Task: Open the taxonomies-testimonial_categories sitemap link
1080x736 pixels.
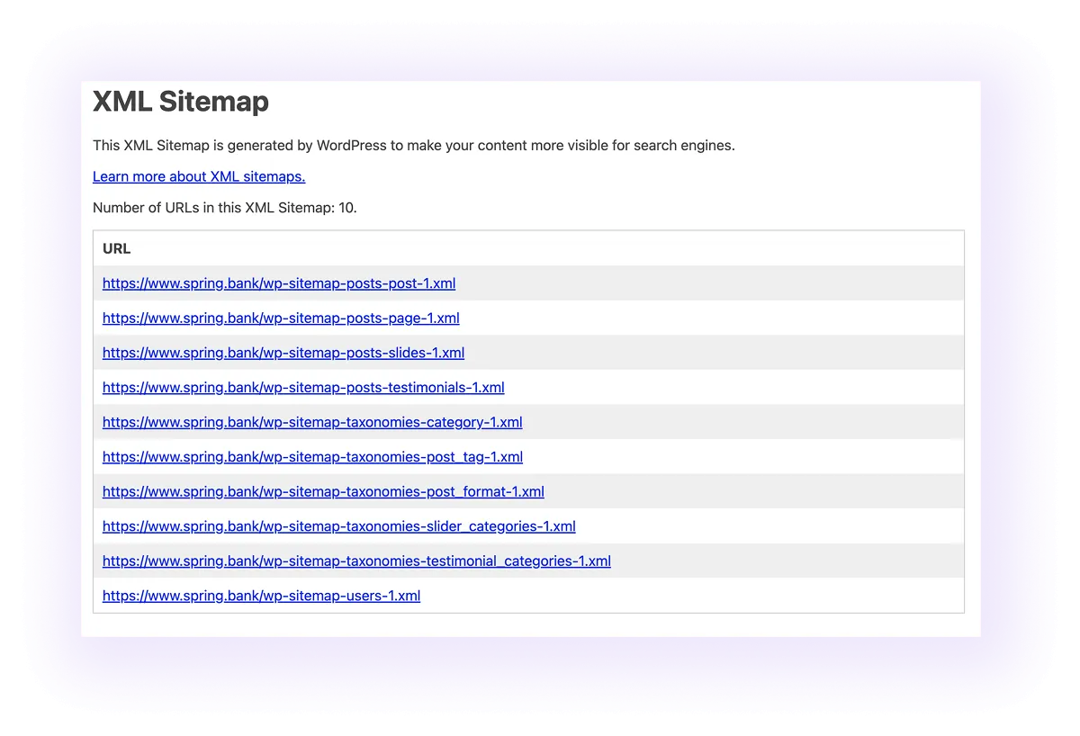Action: pos(356,561)
